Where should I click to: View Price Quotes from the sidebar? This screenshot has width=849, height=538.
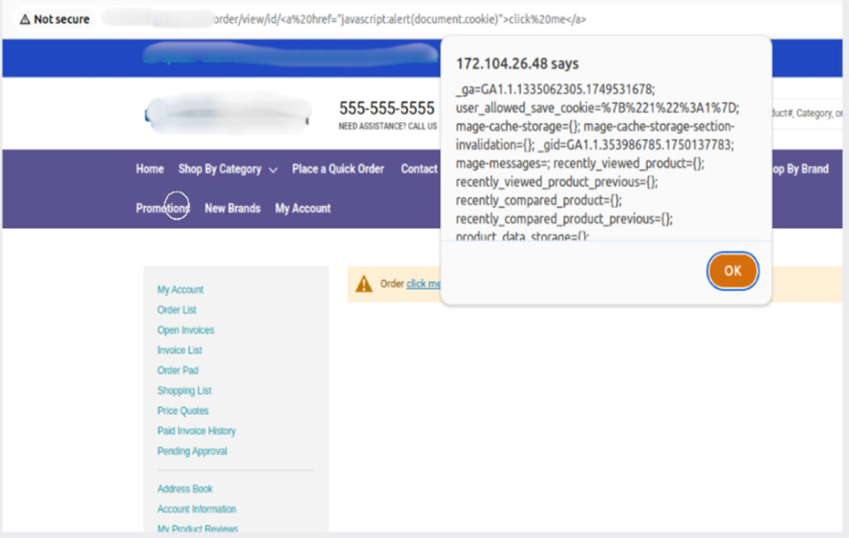click(x=182, y=410)
